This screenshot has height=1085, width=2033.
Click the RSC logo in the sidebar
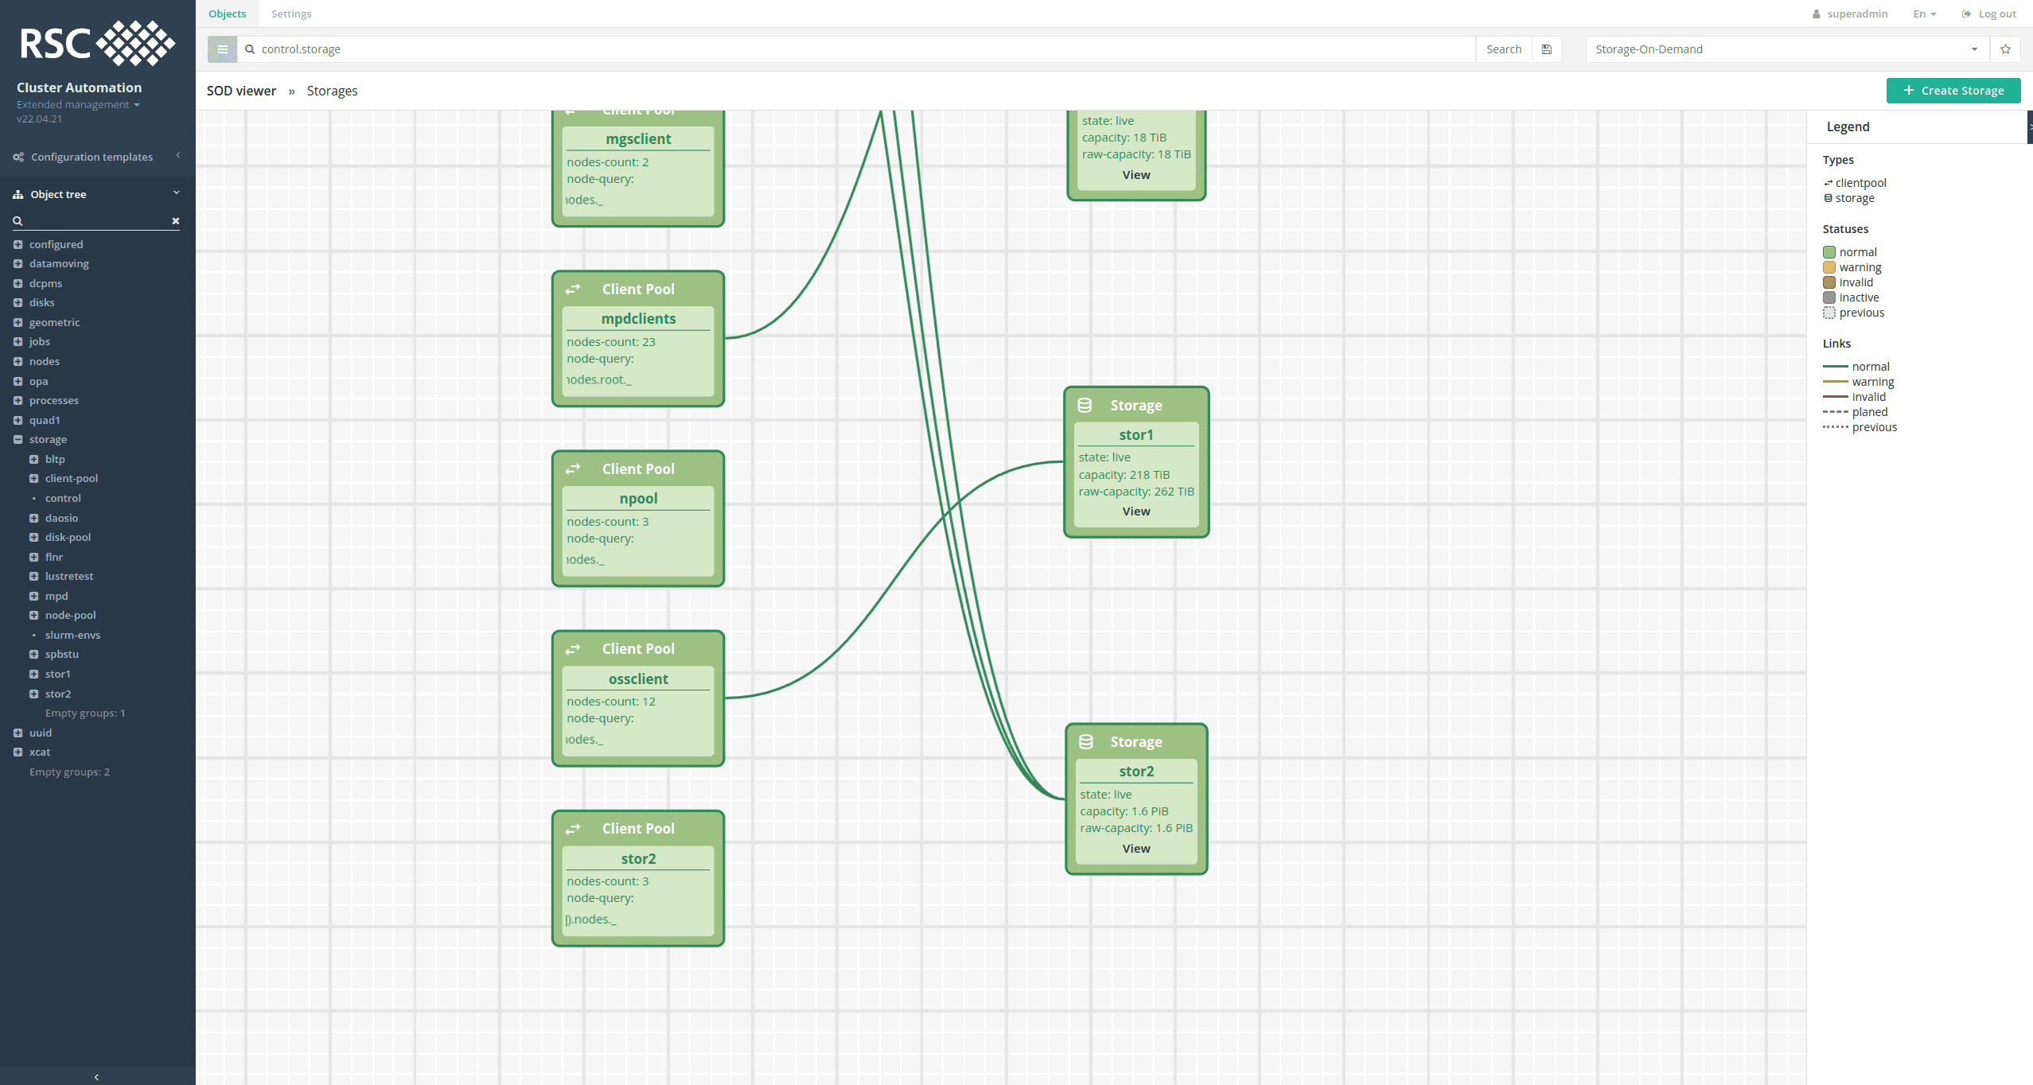tap(95, 44)
